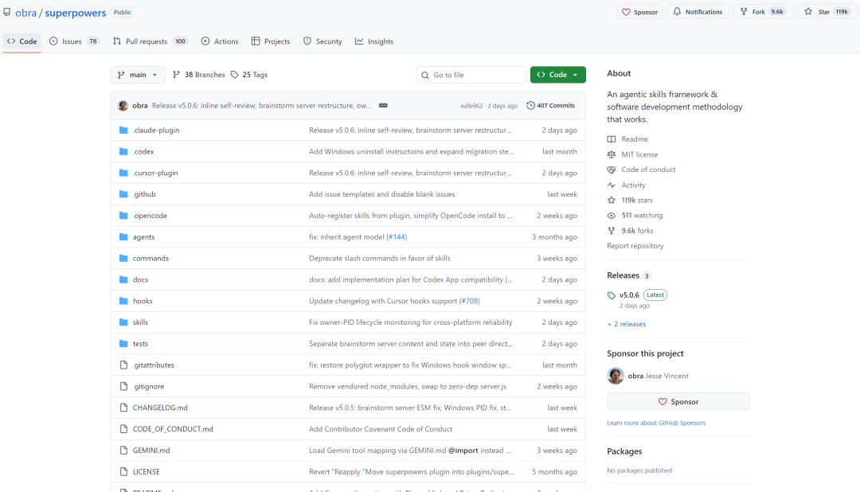Image resolution: width=860 pixels, height=492 pixels.
Task: Click the Notifications bell icon
Action: point(678,12)
